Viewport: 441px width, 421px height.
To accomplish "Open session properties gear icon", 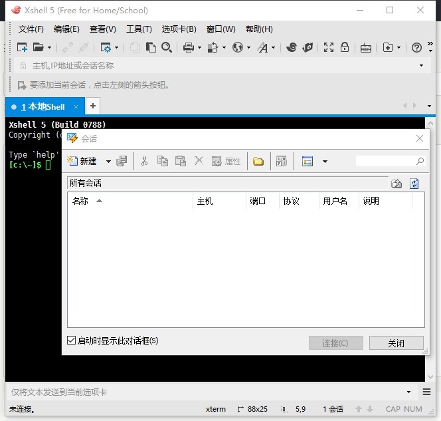I will coord(106,47).
